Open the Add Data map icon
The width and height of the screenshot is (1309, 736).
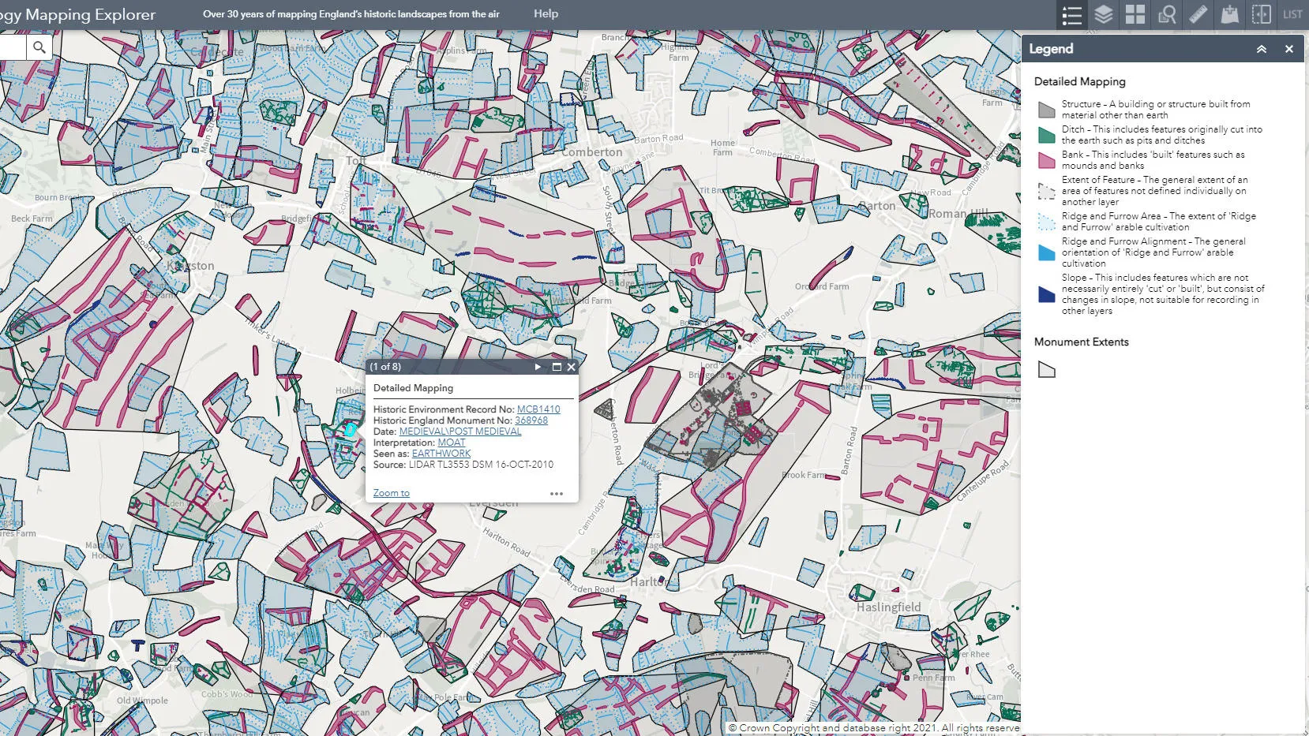coord(1229,15)
